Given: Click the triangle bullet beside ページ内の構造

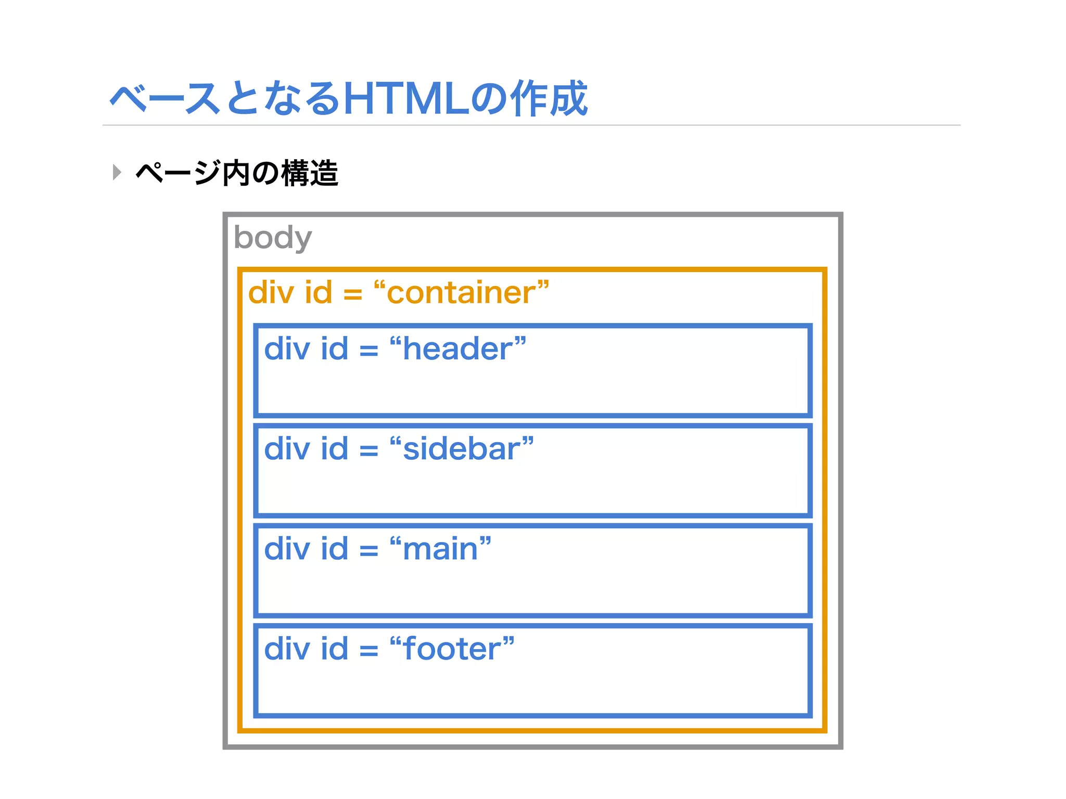Looking at the screenshot, I should 117,172.
